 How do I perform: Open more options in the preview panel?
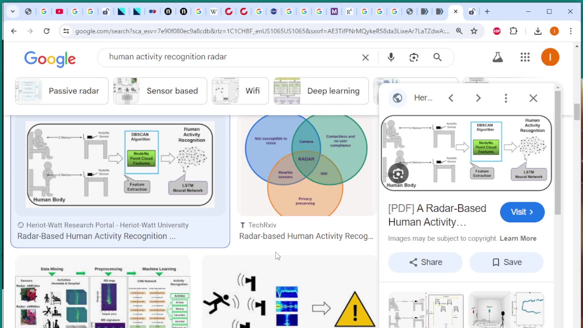tap(506, 98)
